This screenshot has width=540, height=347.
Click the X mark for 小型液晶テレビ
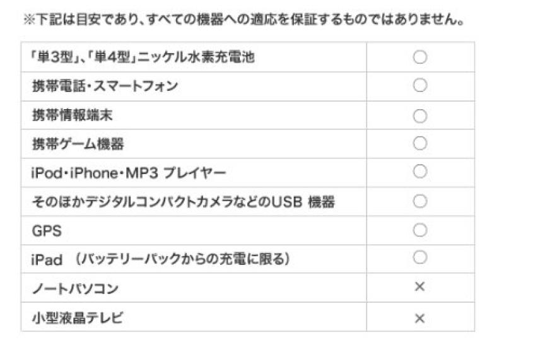[x=420, y=317]
